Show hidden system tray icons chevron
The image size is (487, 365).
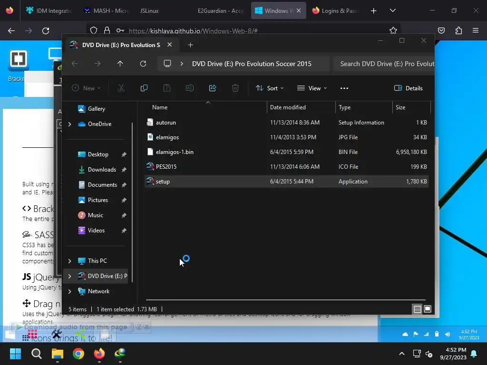[x=401, y=354]
